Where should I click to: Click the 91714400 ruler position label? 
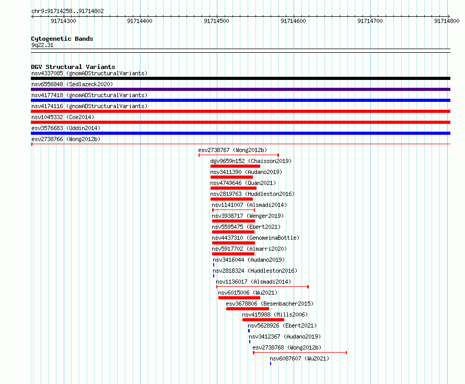pyautogui.click(x=140, y=21)
